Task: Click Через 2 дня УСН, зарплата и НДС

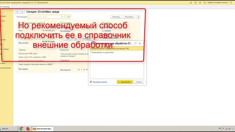Action: click(x=32, y=57)
